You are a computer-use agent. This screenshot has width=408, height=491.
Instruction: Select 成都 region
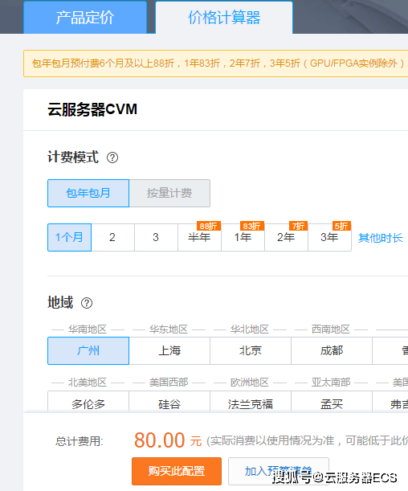pos(332,350)
